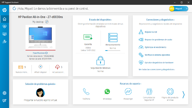This screenshot has width=192, height=108.
Task: Open feedback icon at sidebar bottom
Action: tap(5, 101)
